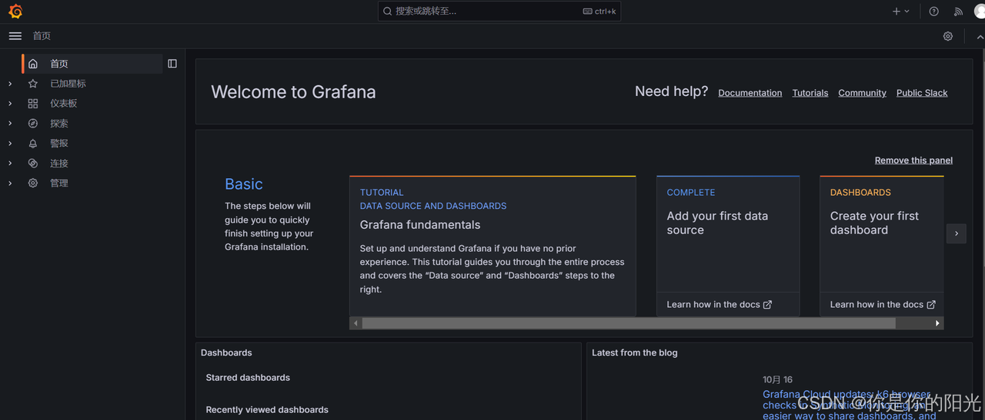
Task: Click the ctrl+k shortcut hint
Action: click(x=599, y=12)
